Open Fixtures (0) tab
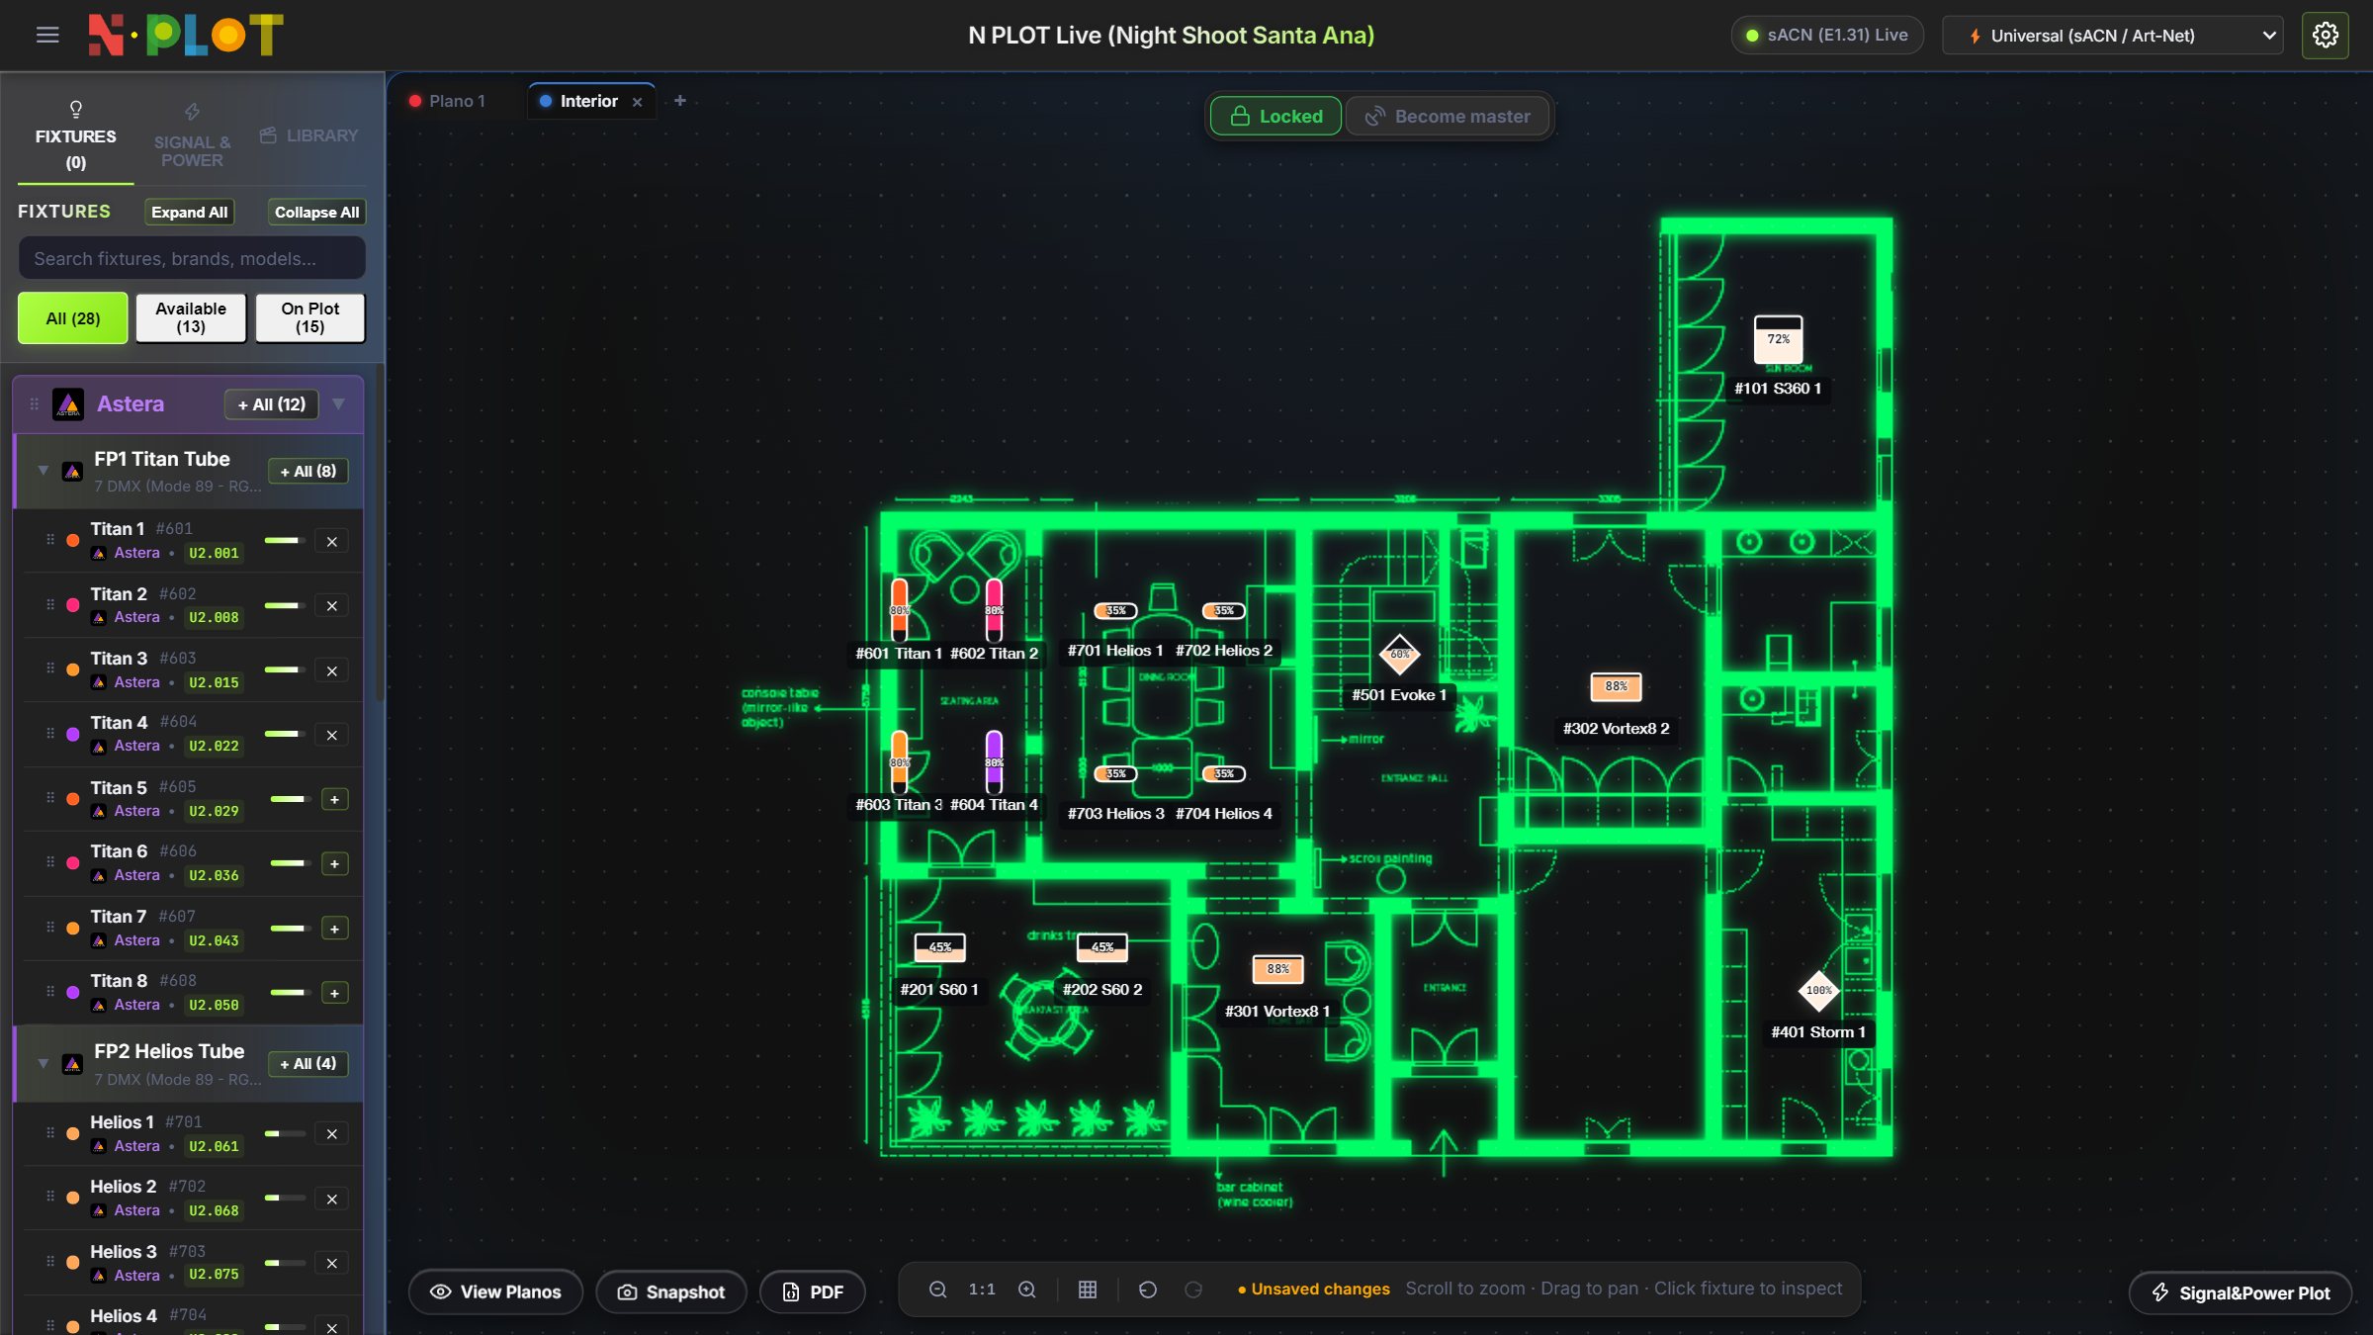This screenshot has height=1335, width=2373. tap(75, 136)
